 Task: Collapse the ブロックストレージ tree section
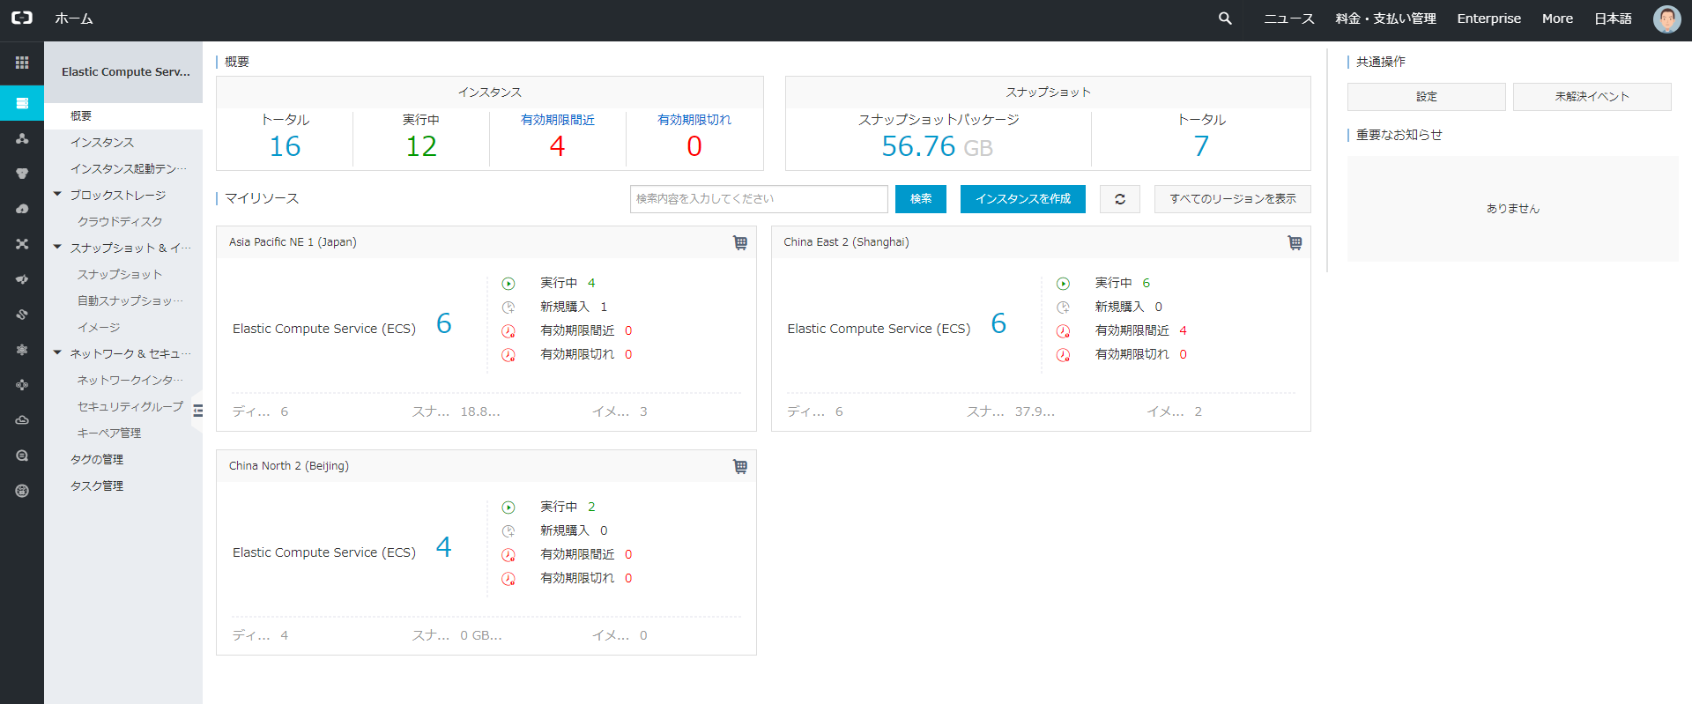pos(57,195)
